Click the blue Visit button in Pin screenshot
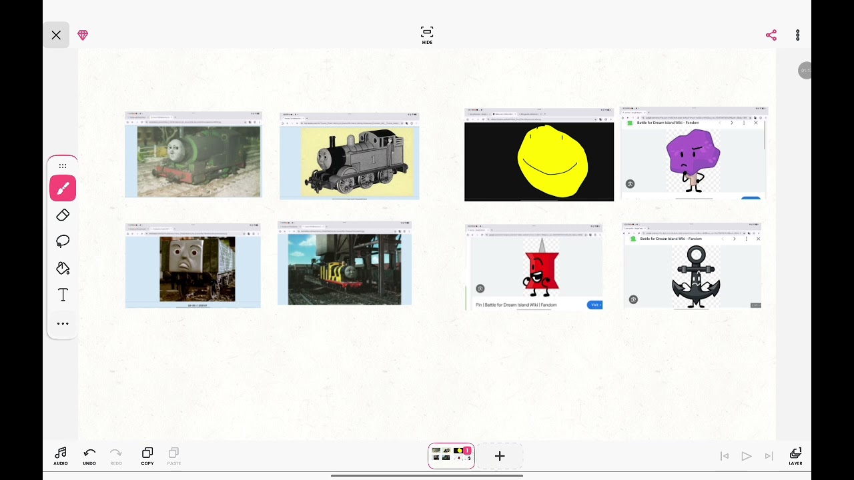This screenshot has height=480, width=854. (594, 305)
